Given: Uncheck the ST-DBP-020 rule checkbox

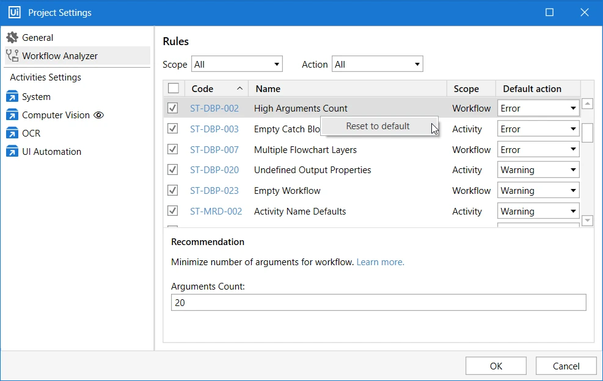Looking at the screenshot, I should 173,169.
